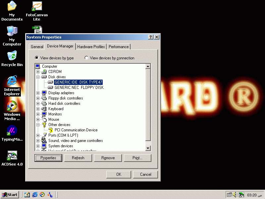The height and width of the screenshot is (199, 265).
Task: Collapse the Disk drives node
Action: pos(38,77)
